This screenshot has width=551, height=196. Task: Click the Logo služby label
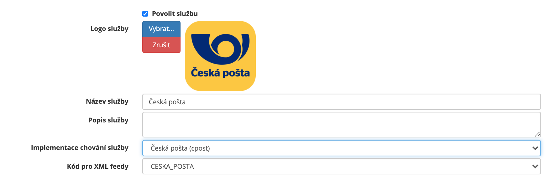[x=109, y=29]
